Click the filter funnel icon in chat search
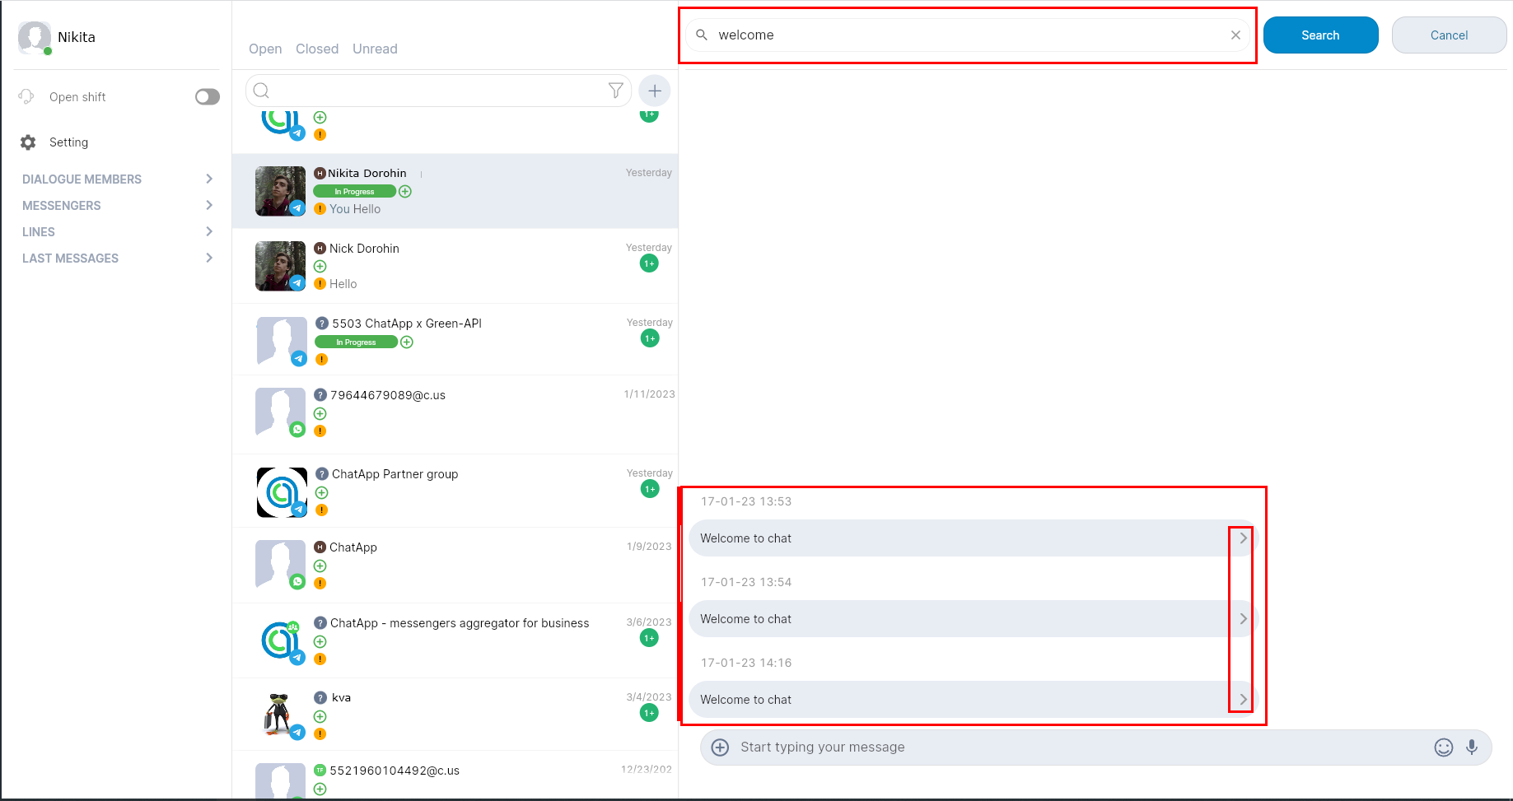The image size is (1513, 801). pyautogui.click(x=615, y=91)
